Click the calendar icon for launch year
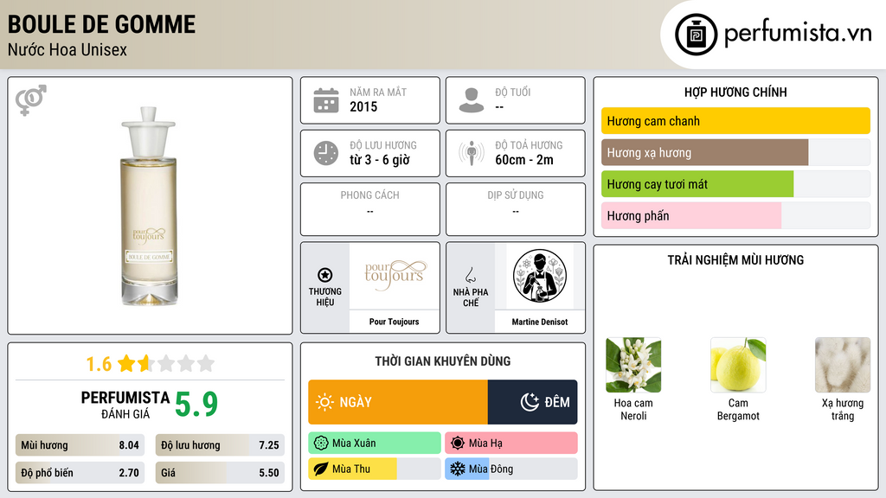The image size is (886, 498). click(x=326, y=100)
